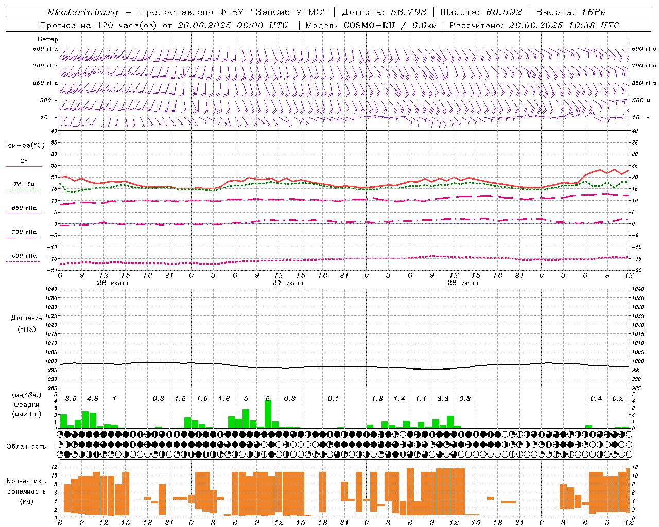Click the 27 июня date label
The image size is (659, 527).
point(288,283)
